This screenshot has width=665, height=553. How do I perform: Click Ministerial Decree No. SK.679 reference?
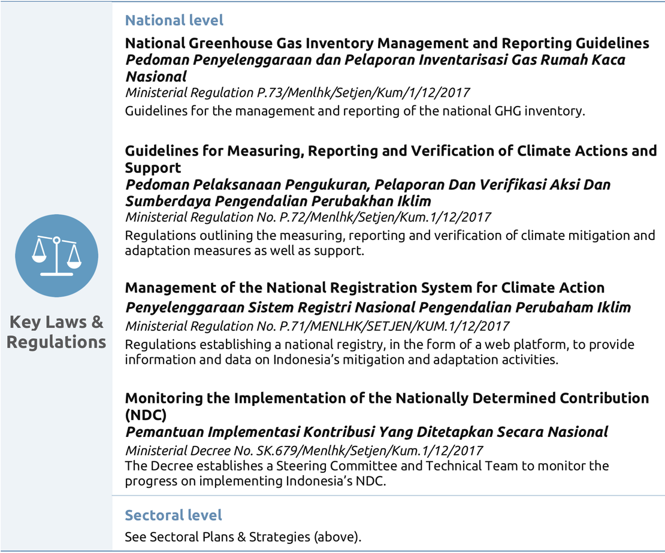click(304, 451)
